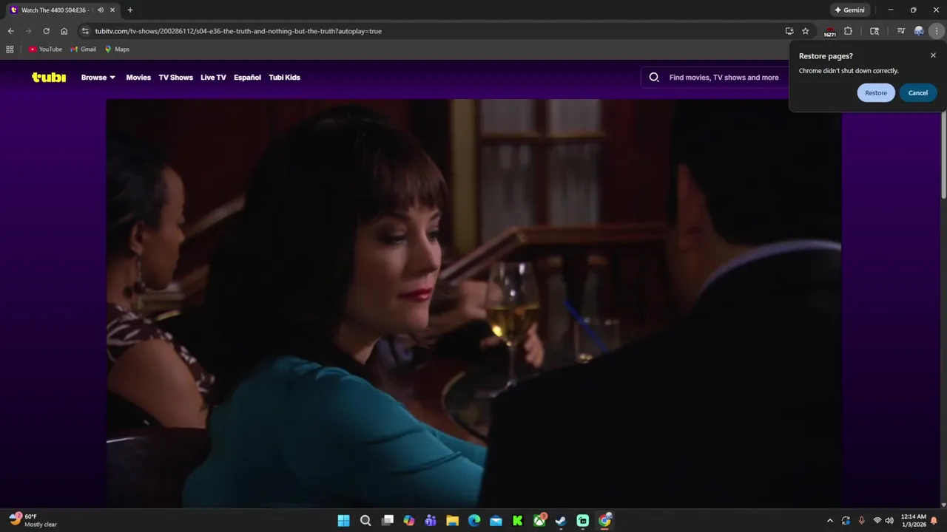Open Task View on taskbar
Image resolution: width=947 pixels, height=532 pixels.
click(x=387, y=521)
